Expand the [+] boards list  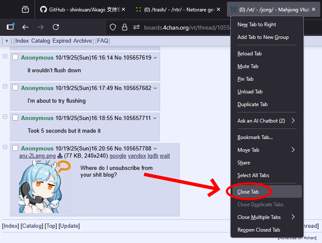pos(7,41)
